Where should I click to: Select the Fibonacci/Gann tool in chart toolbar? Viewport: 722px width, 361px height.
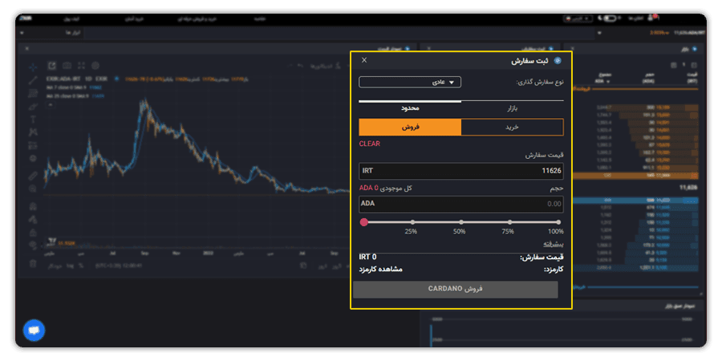[x=33, y=94]
